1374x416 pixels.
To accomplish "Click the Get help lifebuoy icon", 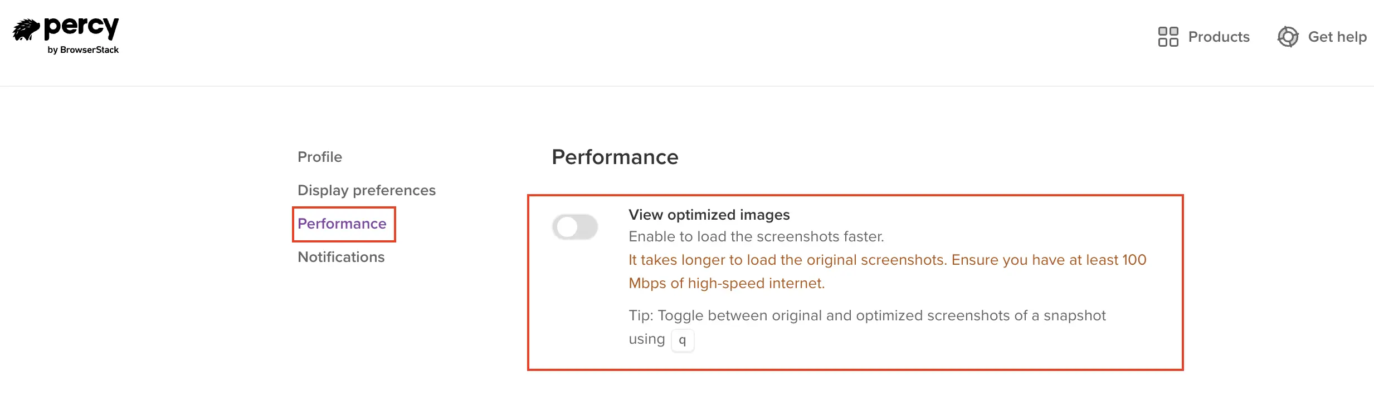I will coord(1288,37).
